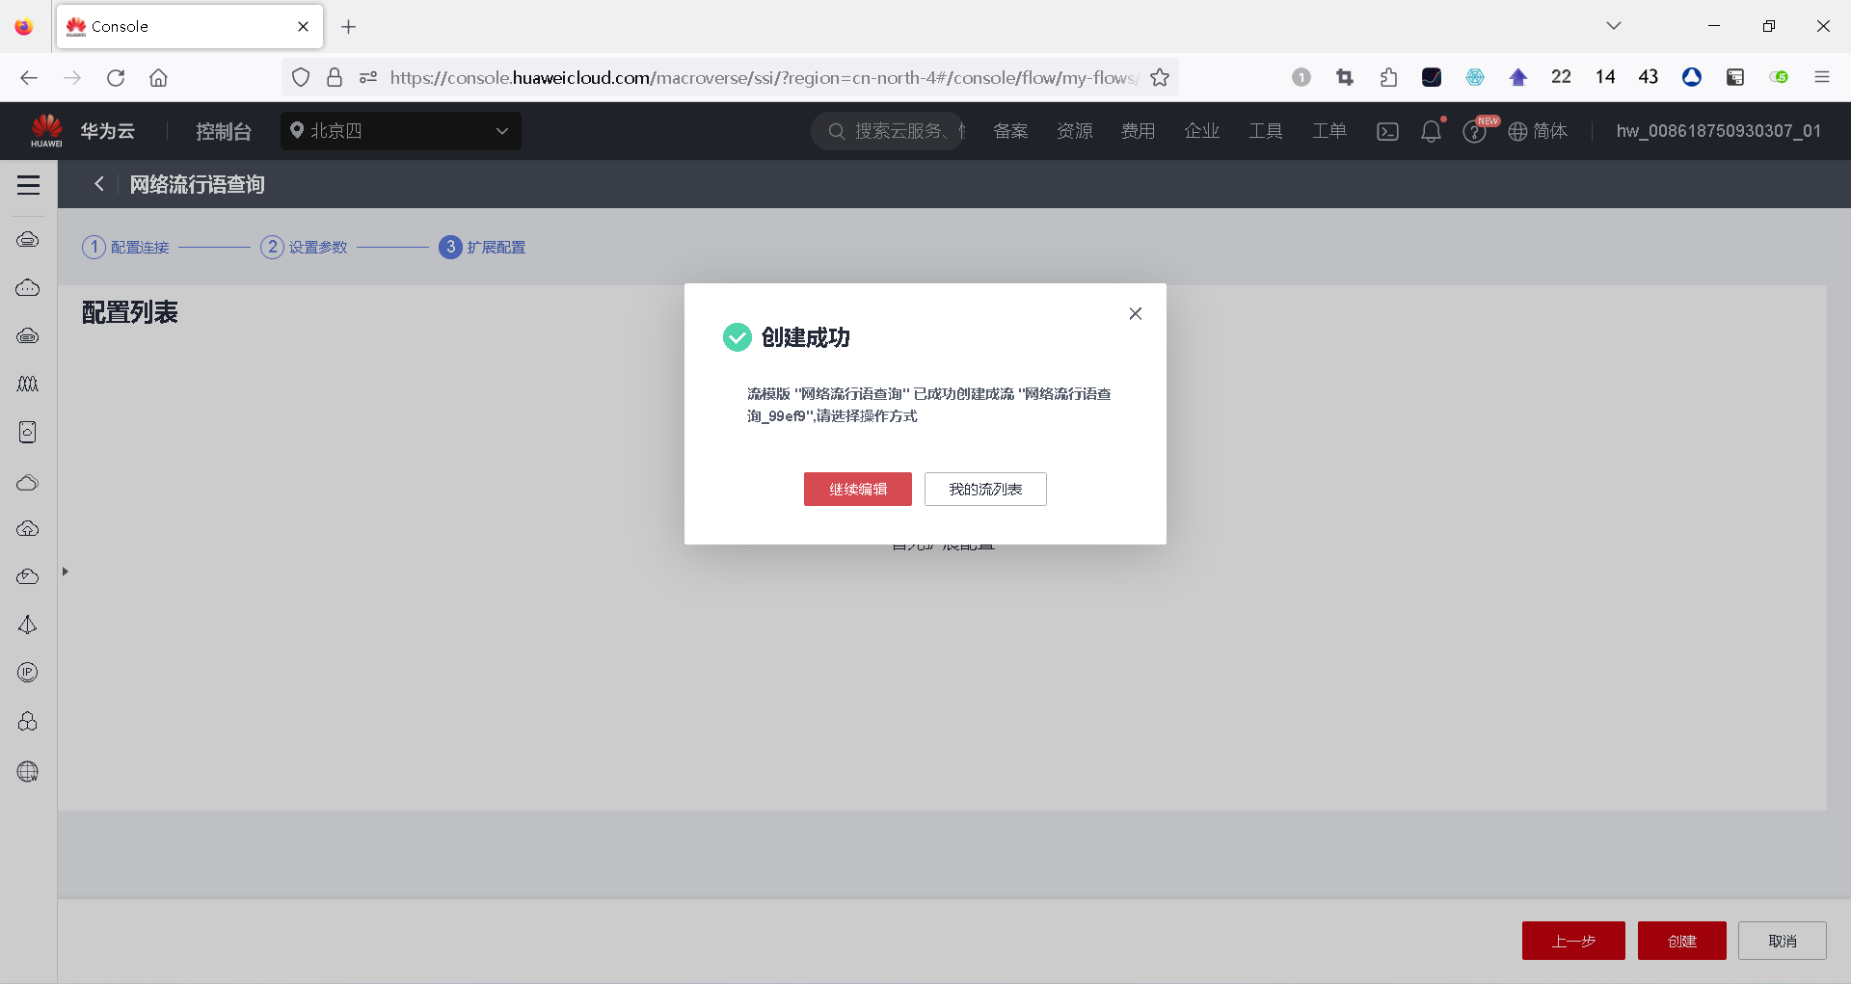Click the second sidebar cloud icon
Viewport: 1851px width, 984px height.
pos(28,287)
